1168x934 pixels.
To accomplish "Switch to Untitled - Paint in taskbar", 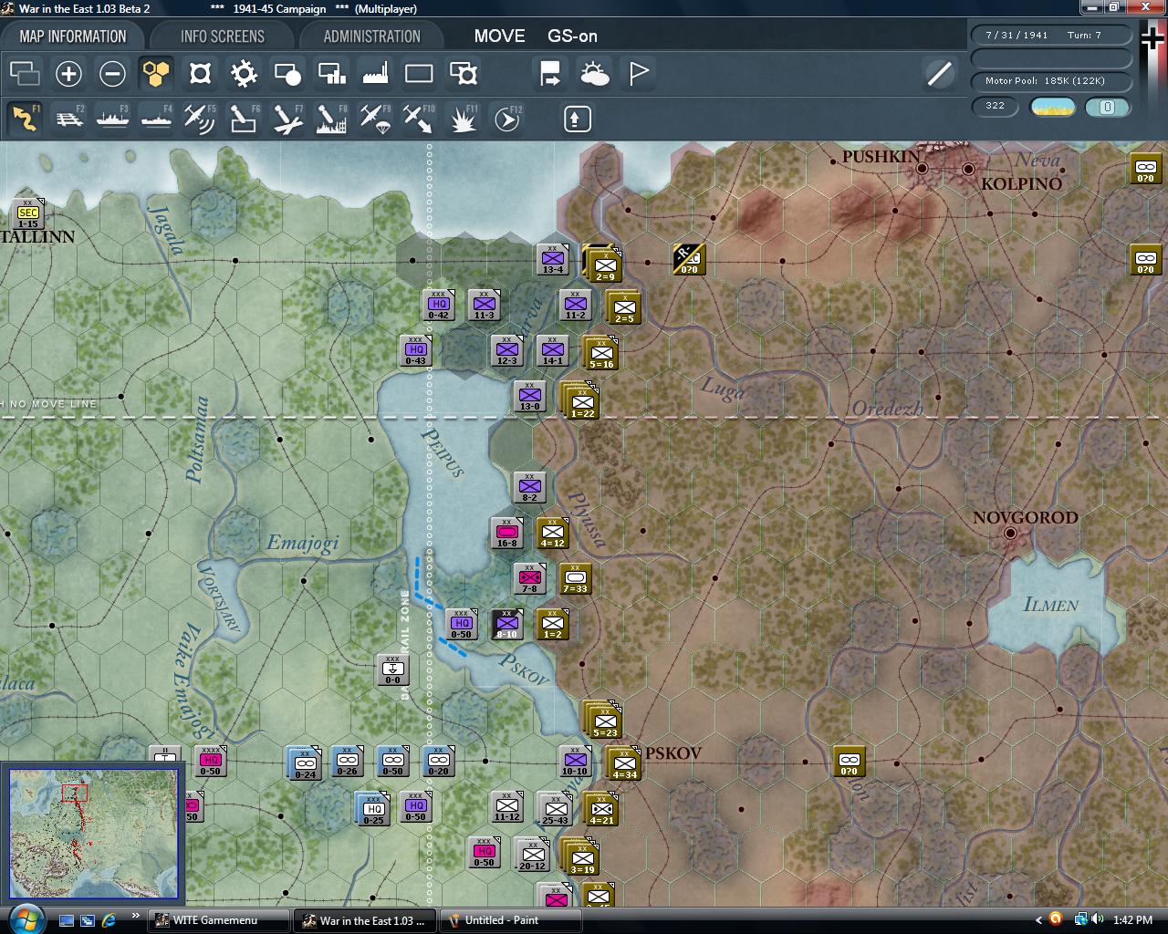I will [509, 920].
